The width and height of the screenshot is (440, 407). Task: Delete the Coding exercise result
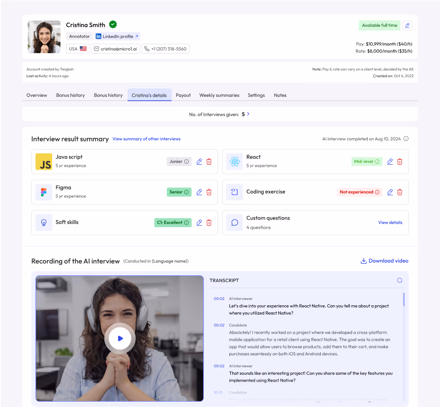click(x=399, y=192)
